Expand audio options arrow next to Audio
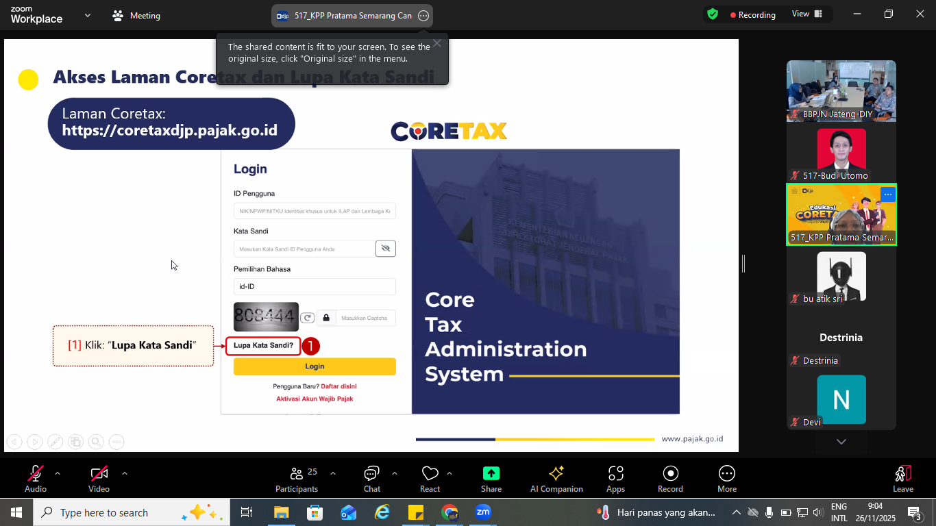Screen dimensions: 936x526 (58, 473)
